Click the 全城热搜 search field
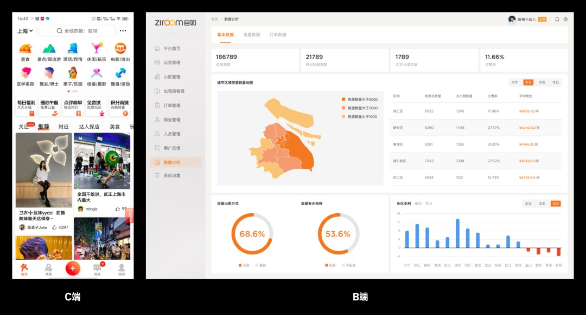 click(77, 31)
